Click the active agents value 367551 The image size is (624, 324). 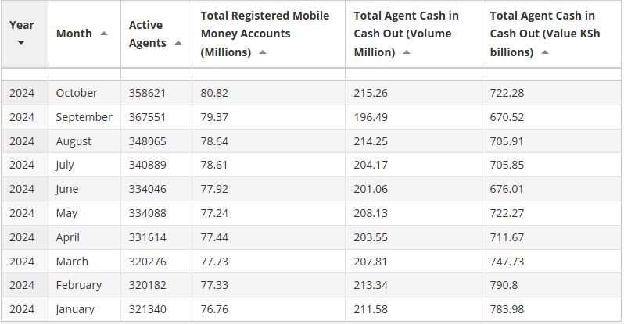148,117
